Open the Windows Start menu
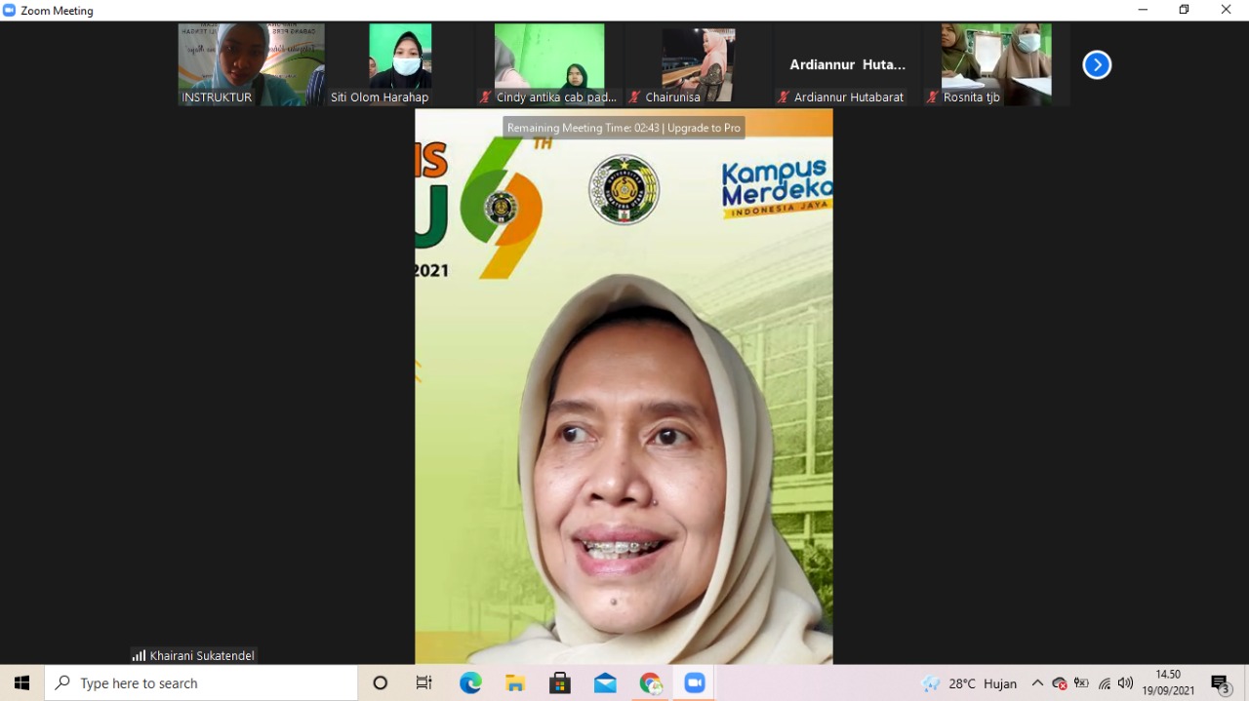 point(21,683)
